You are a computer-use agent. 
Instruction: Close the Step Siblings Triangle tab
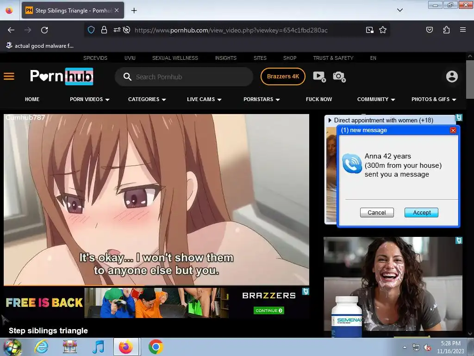(x=117, y=10)
